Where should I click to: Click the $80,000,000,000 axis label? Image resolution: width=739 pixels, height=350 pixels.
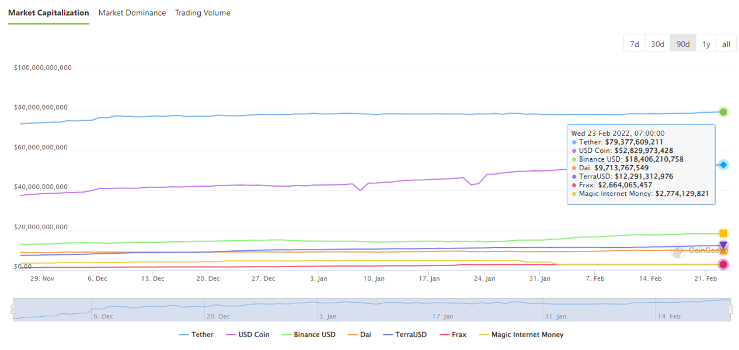tap(41, 107)
